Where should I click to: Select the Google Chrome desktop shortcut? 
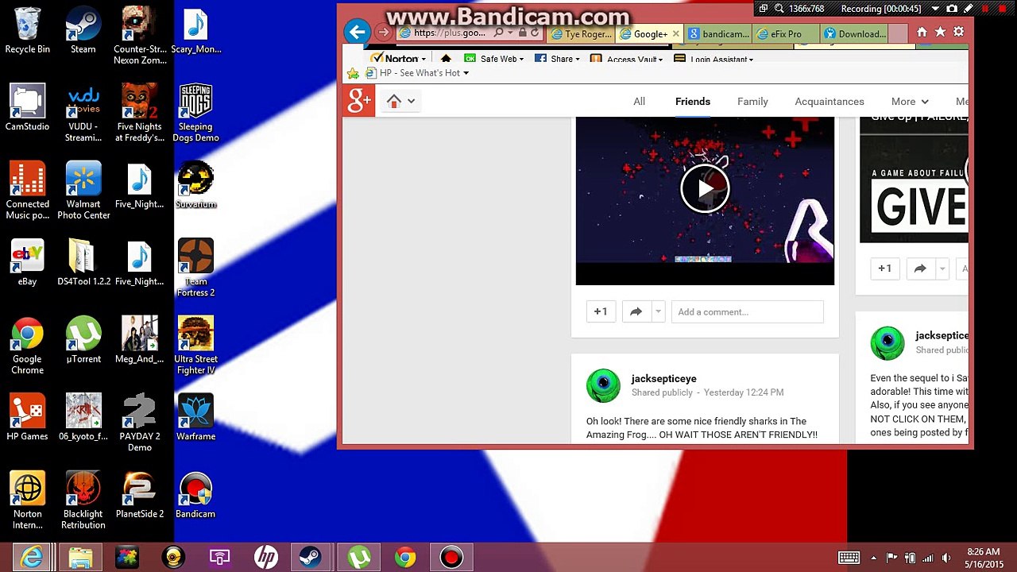27,346
